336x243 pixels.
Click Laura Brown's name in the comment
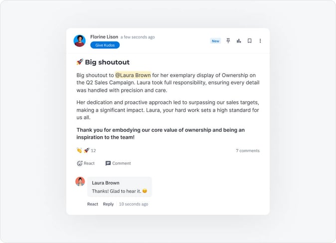[106, 183]
